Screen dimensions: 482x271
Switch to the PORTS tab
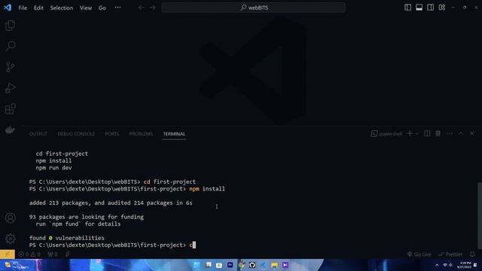click(x=112, y=134)
